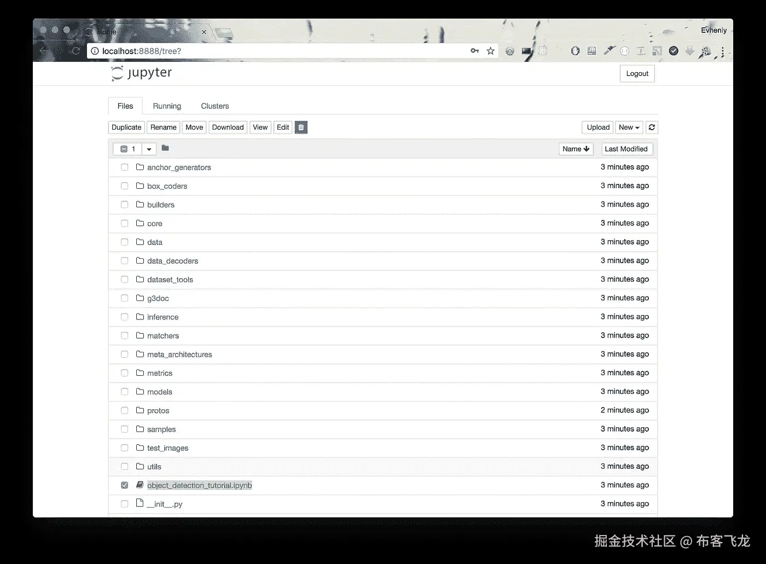Click folder icon of matchers
Image resolution: width=766 pixels, height=564 pixels.
pos(140,335)
